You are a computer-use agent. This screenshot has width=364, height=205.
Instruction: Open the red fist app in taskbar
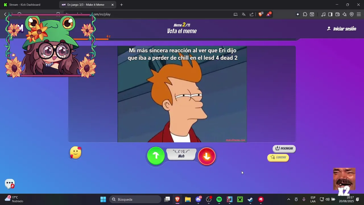click(x=261, y=199)
